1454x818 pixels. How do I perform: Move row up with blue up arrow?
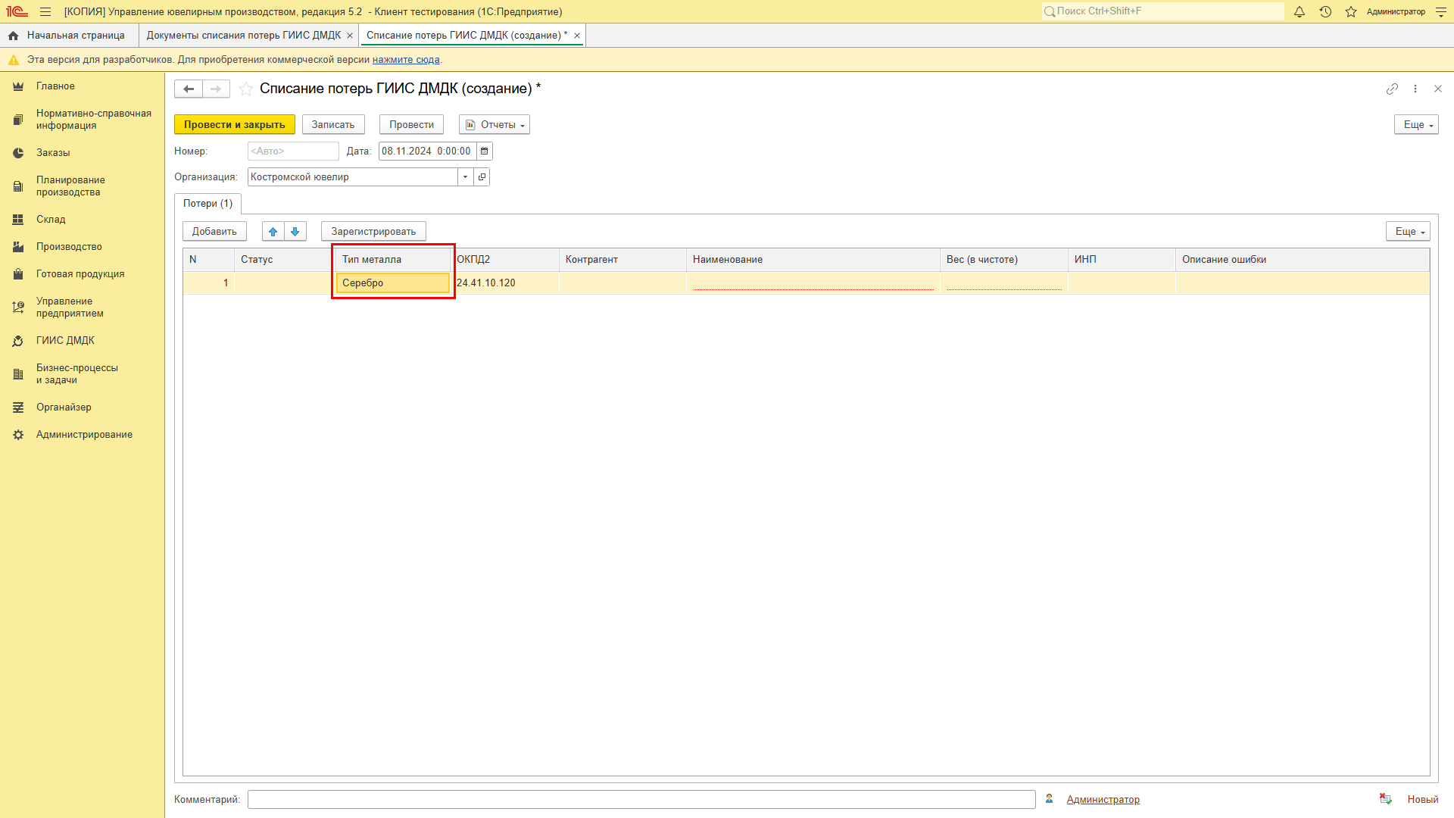[273, 232]
